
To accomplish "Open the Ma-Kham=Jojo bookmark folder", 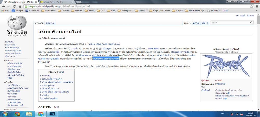I will 195,11.
